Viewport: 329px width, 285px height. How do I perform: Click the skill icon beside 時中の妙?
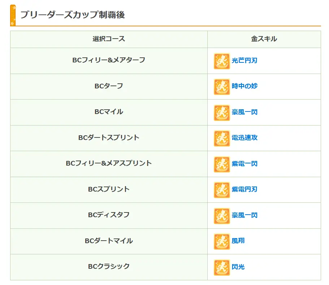[222, 87]
